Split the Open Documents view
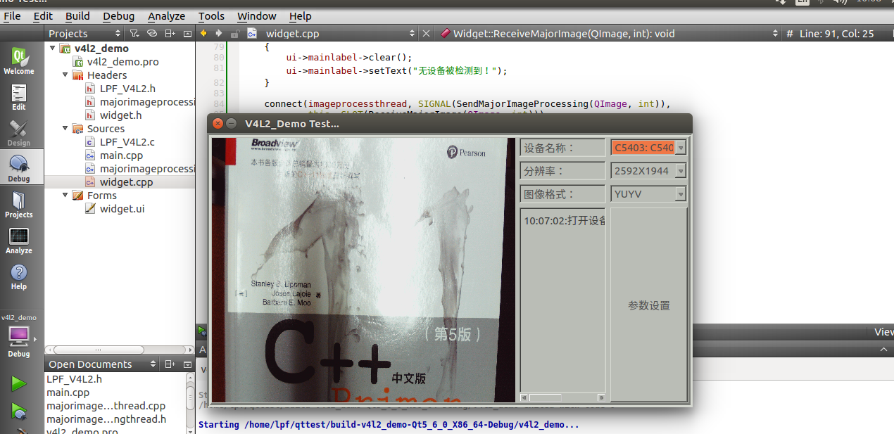The width and height of the screenshot is (894, 434). point(169,364)
